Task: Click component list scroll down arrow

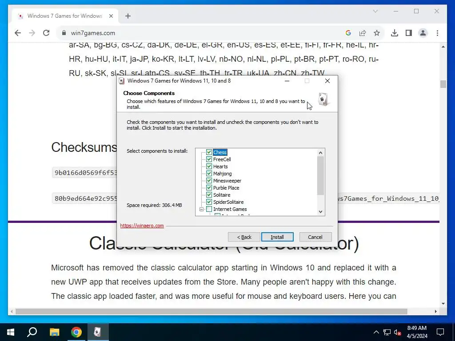Action: pos(320,212)
